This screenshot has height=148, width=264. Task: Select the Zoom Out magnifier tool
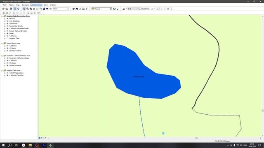28,9
